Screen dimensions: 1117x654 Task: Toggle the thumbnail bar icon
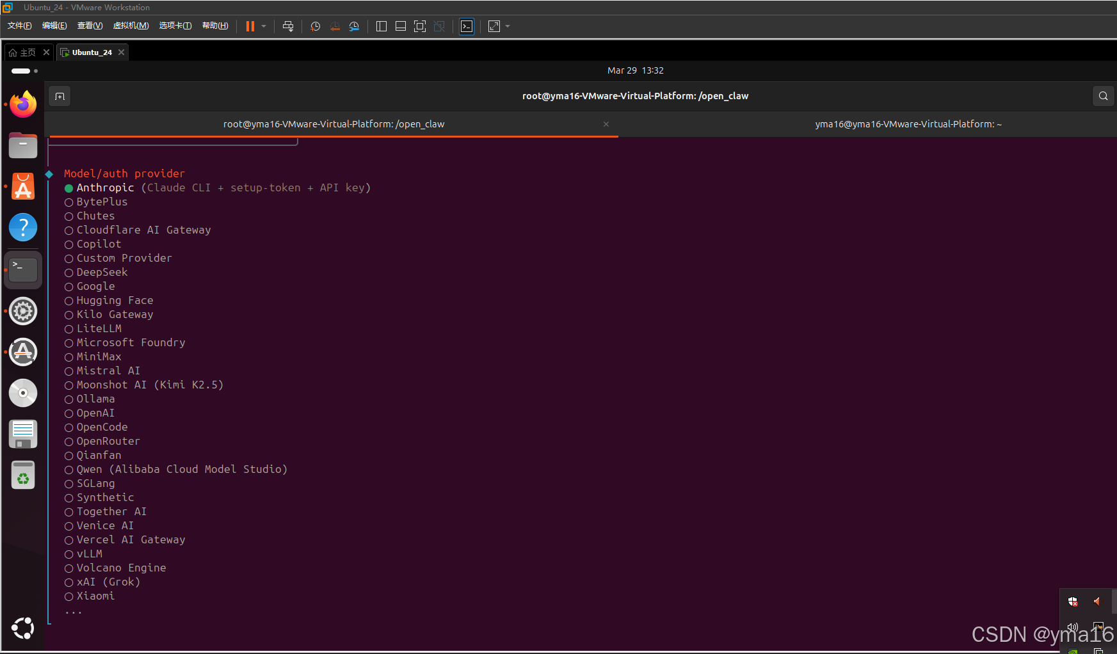tap(401, 26)
